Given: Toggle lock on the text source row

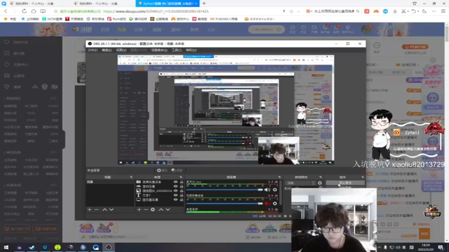Looking at the screenshot, I should point(181,195).
